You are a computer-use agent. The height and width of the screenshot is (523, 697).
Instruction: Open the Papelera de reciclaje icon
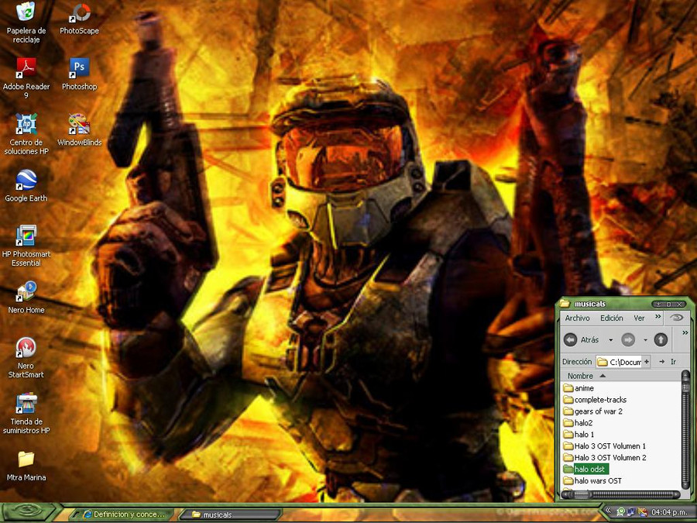(x=26, y=22)
